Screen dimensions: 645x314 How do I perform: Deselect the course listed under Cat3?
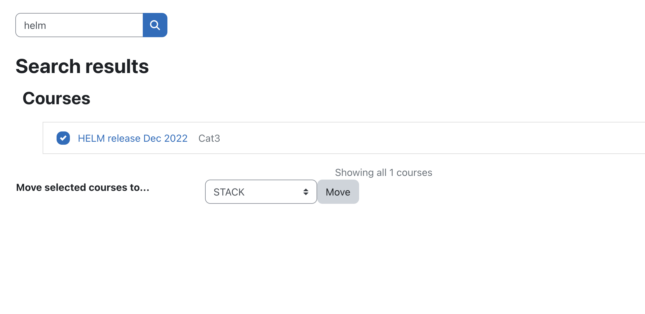click(x=63, y=138)
